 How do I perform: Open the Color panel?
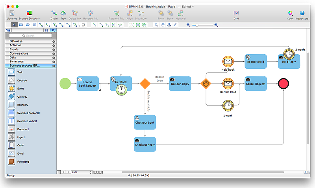(x=290, y=15)
